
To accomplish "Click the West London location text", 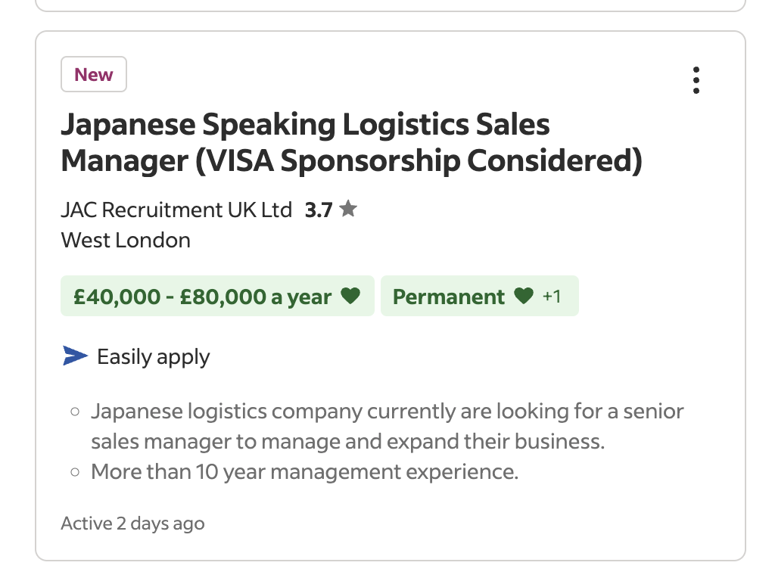I will [x=126, y=241].
